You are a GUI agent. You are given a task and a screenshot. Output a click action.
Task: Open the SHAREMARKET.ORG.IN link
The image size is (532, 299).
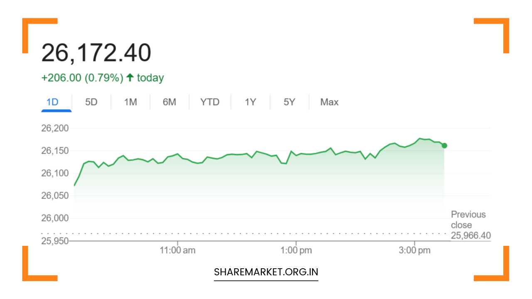coord(266,272)
